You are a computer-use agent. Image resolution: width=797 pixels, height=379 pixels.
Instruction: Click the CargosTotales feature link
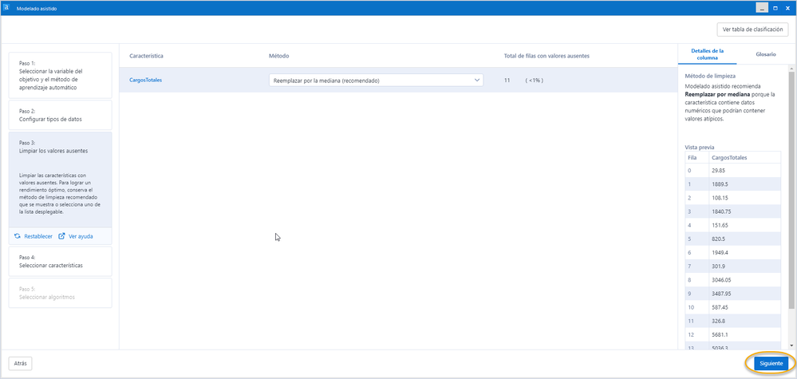tap(146, 81)
